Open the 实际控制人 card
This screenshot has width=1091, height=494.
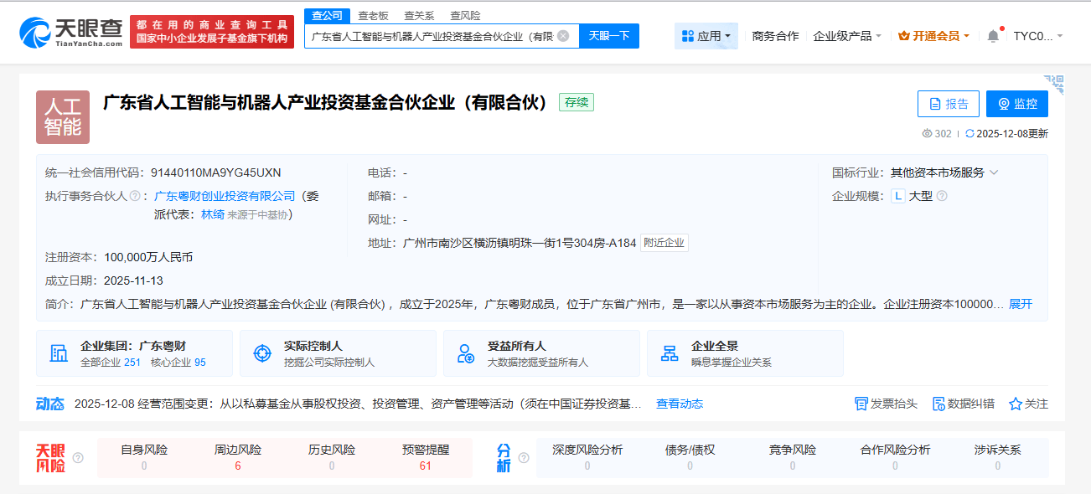coord(338,353)
